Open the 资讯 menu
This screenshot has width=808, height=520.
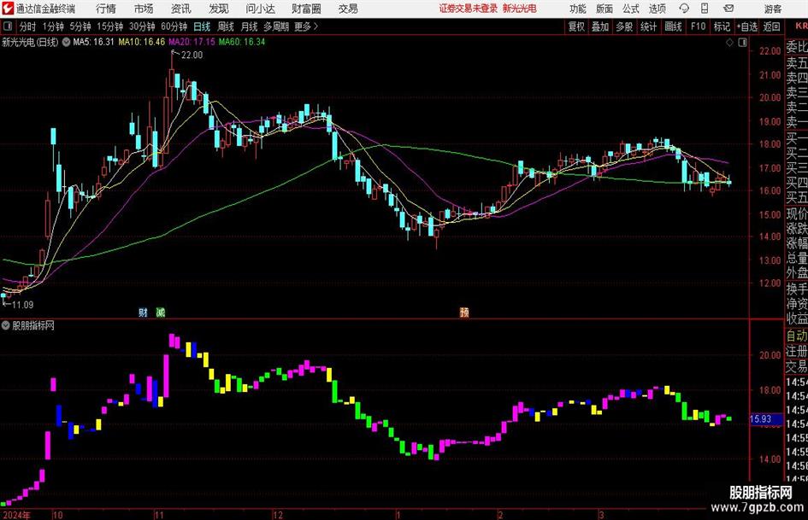tap(180, 9)
